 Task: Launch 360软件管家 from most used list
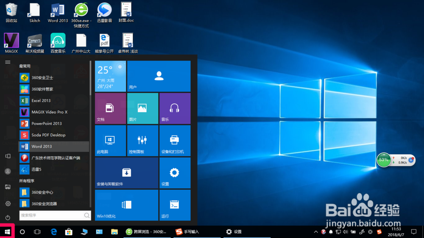click(x=54, y=89)
